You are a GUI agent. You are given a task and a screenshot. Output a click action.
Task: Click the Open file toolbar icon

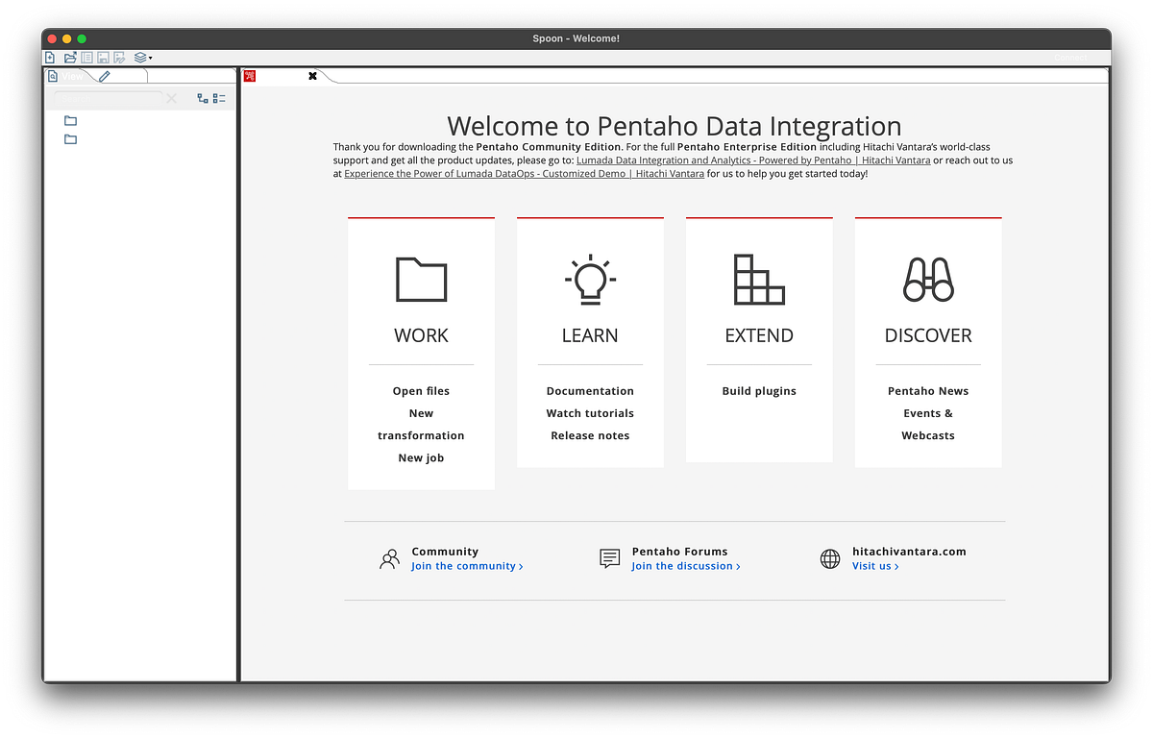point(69,57)
